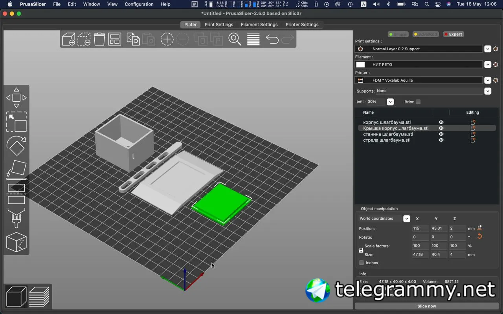Switch to Simple mode
The width and height of the screenshot is (503, 314).
click(398, 34)
